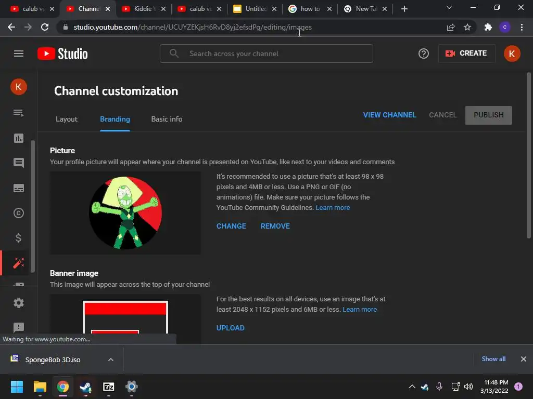
Task: Click CHANGE for profile picture
Action: 231,226
